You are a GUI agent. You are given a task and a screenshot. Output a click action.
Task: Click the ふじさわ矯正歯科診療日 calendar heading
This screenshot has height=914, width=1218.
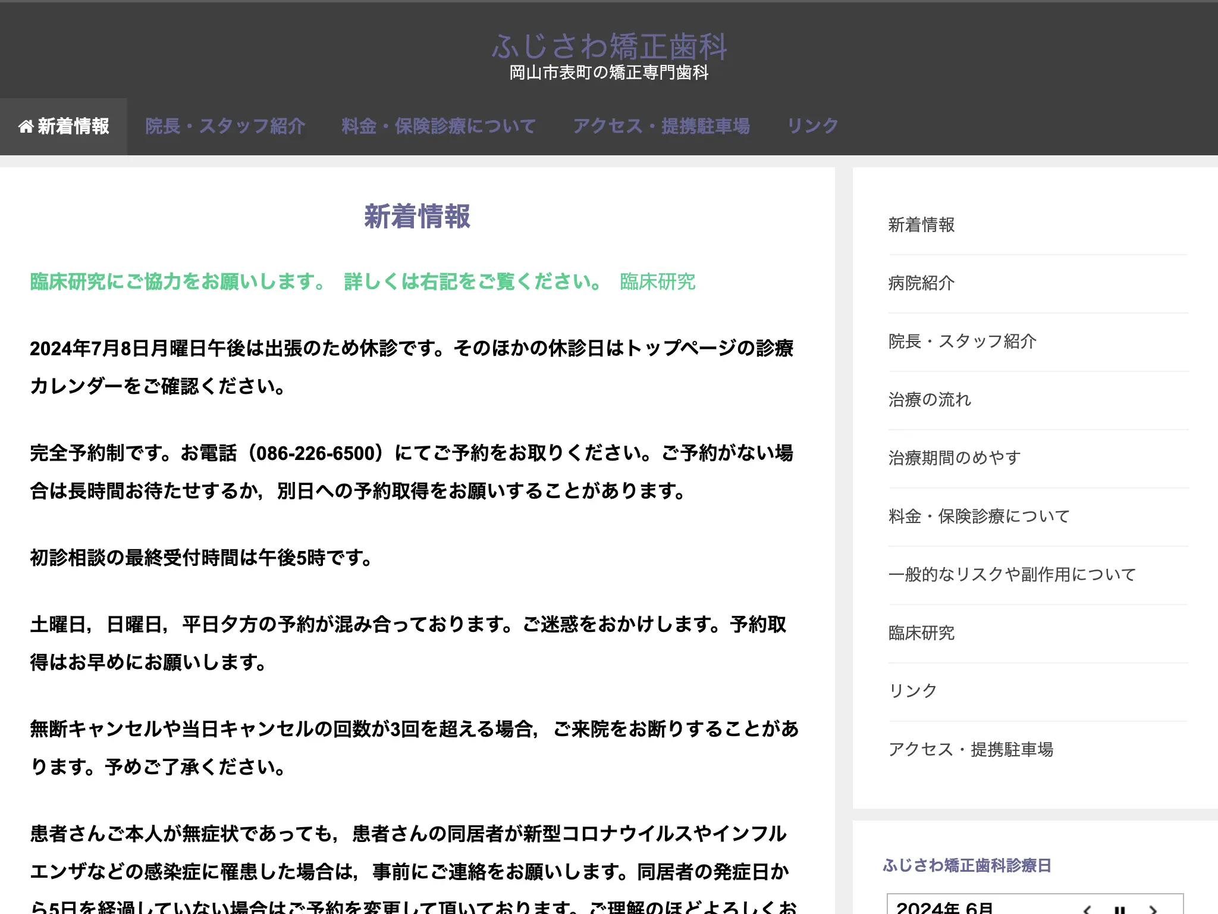967,865
